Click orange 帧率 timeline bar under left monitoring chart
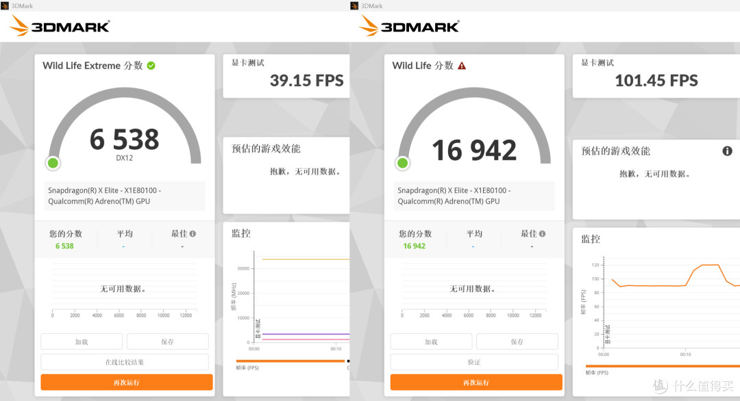The image size is (740, 401). coord(291,361)
